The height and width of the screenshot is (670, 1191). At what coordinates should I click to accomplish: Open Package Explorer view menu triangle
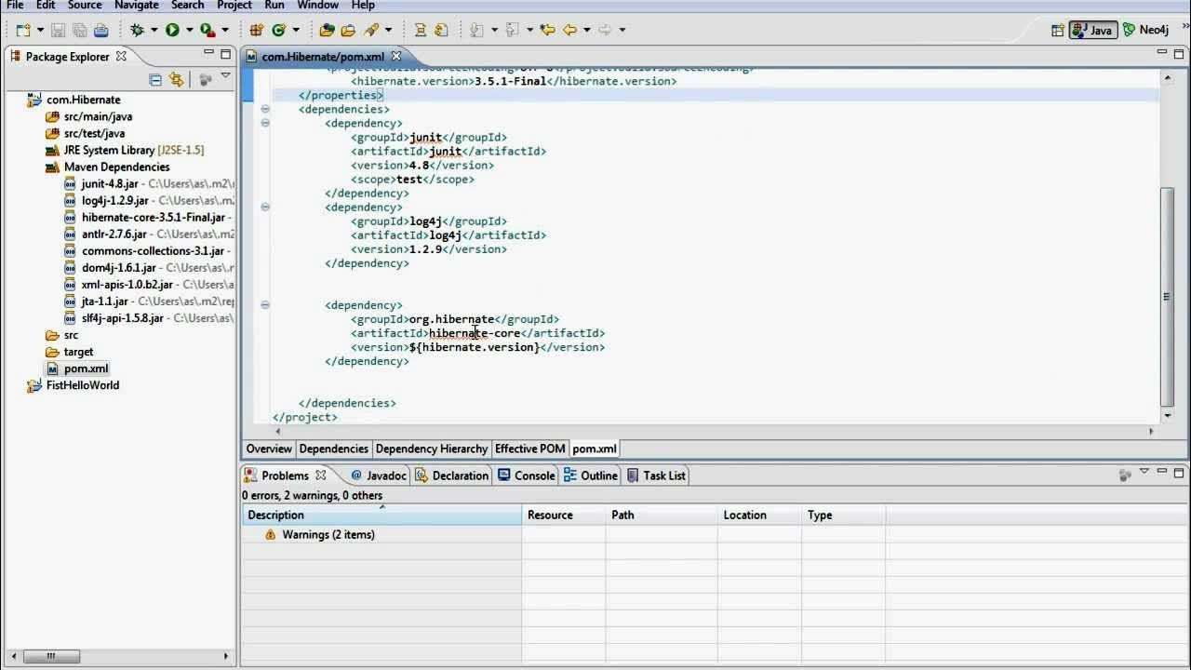(x=225, y=76)
